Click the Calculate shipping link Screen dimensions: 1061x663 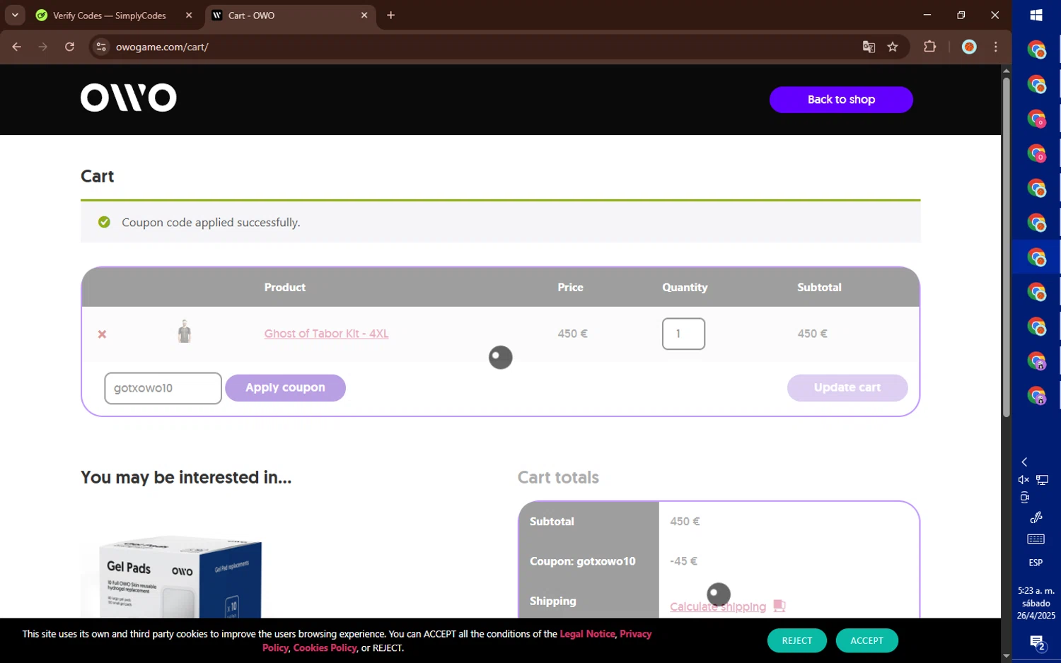(718, 606)
